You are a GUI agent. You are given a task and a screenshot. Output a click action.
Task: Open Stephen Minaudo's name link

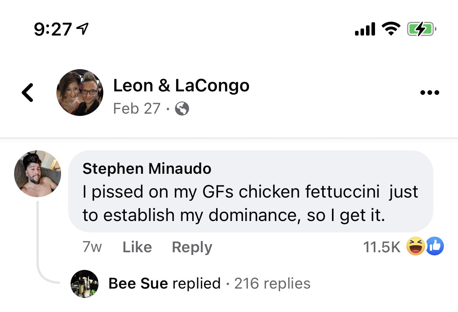[147, 169]
